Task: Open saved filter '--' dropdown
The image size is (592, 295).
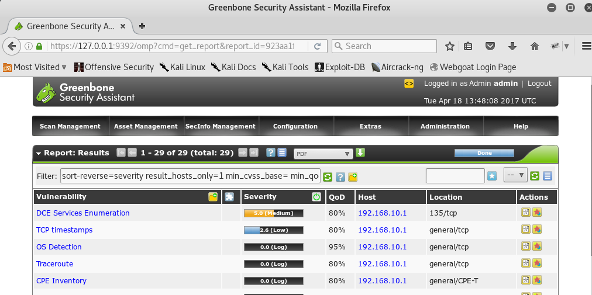Action: point(515,175)
